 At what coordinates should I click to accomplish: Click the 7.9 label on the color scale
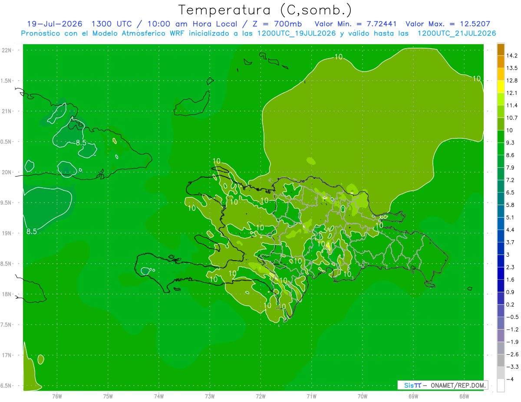point(511,168)
